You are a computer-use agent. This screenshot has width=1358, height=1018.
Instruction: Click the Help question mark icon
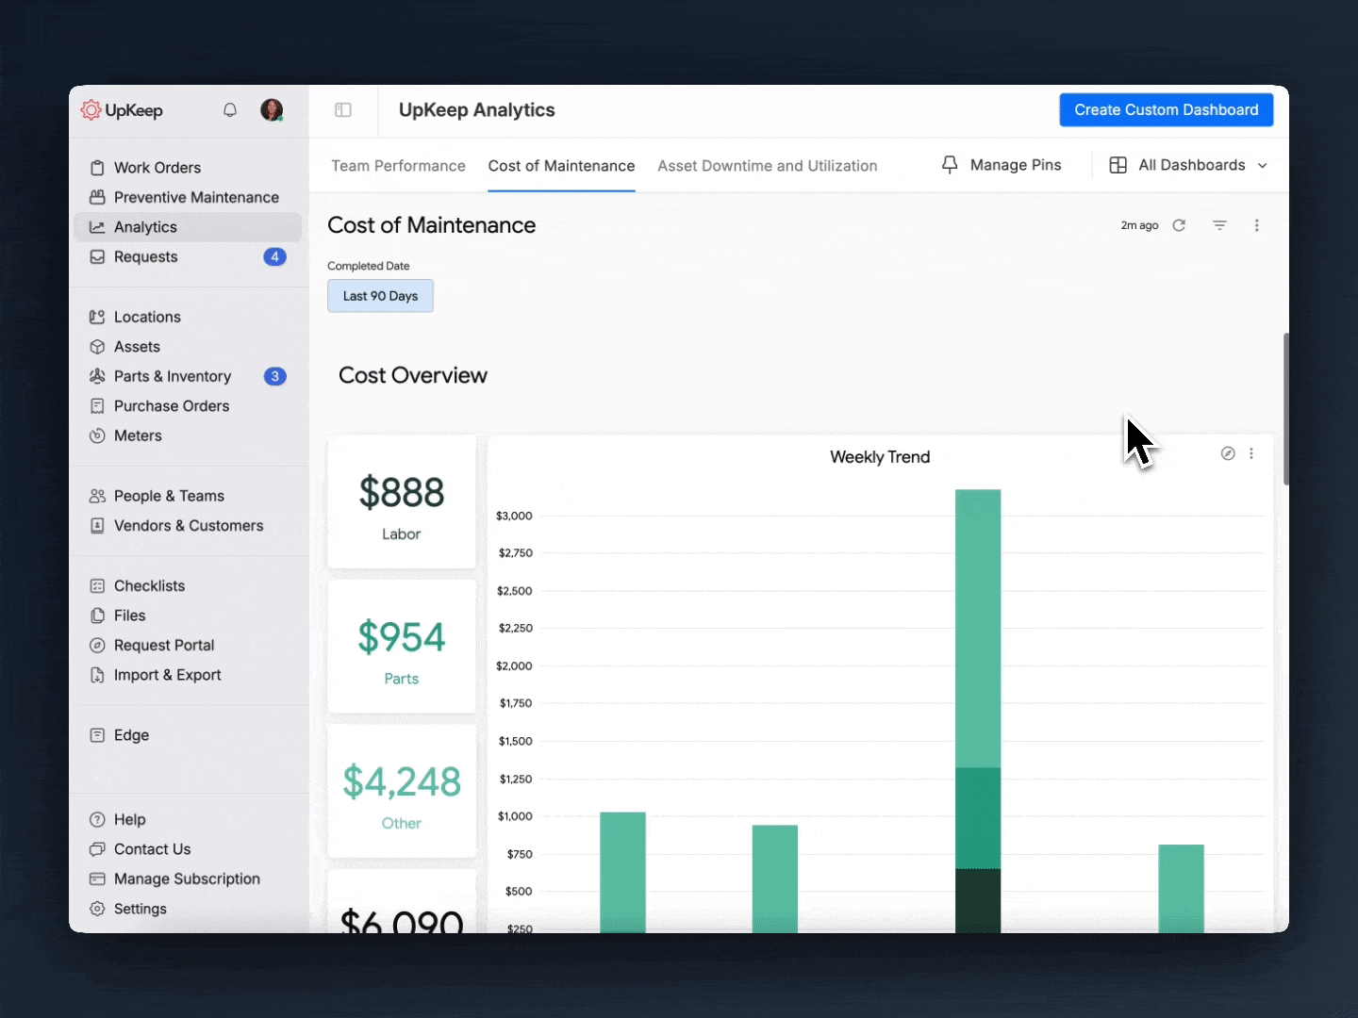coord(97,819)
